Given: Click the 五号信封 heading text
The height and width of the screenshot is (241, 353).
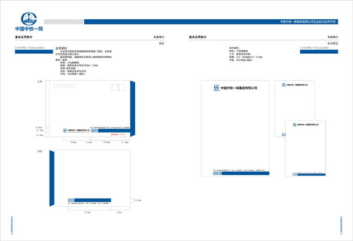Looking at the screenshot, I should pos(61,48).
